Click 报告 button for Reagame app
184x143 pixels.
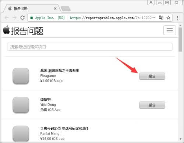click(x=152, y=76)
